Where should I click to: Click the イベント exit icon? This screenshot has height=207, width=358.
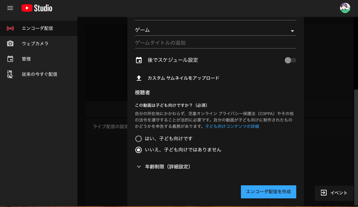[324, 193]
